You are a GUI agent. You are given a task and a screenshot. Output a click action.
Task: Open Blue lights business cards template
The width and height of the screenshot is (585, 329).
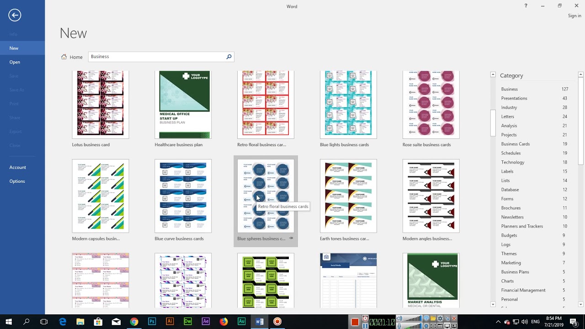pyautogui.click(x=348, y=105)
